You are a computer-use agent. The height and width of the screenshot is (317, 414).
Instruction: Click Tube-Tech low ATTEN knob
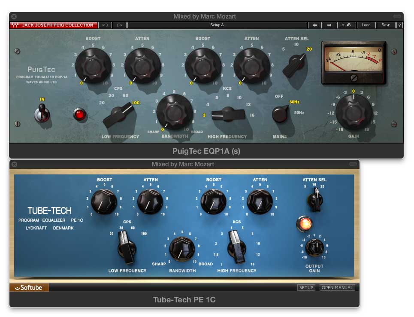tap(150, 201)
